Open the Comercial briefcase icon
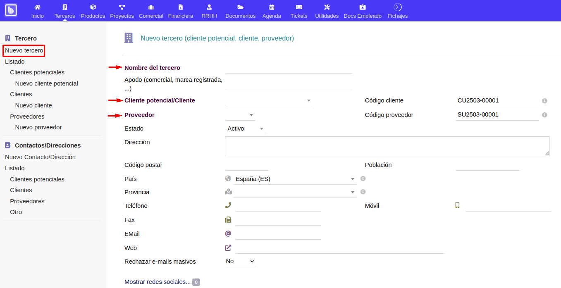Screen dimensions: 561x288 coord(151,7)
